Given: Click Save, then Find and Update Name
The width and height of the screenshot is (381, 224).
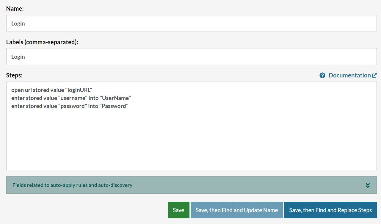Looking at the screenshot, I should pyautogui.click(x=236, y=210).
